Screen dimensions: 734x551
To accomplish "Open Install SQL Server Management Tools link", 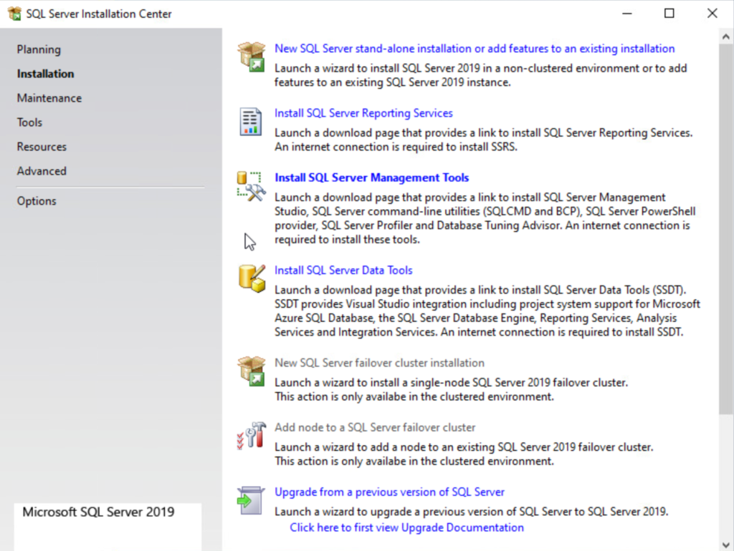I will pyautogui.click(x=372, y=177).
